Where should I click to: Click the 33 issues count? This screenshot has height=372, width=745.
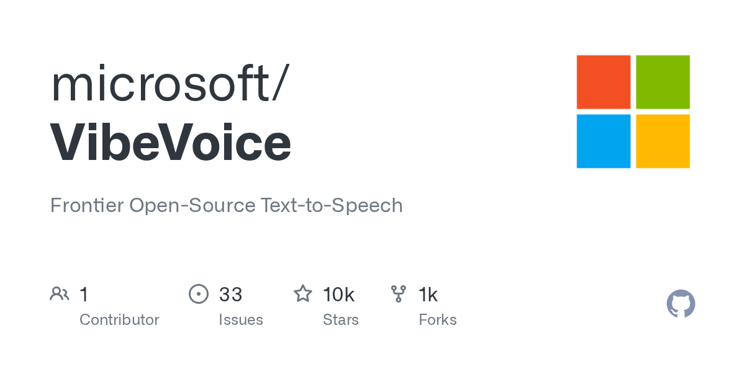pyautogui.click(x=230, y=294)
